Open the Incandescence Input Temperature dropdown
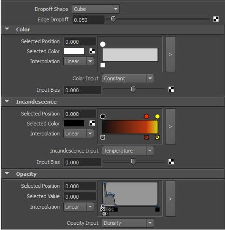Viewport: 225px width, 230px height. pos(128,151)
